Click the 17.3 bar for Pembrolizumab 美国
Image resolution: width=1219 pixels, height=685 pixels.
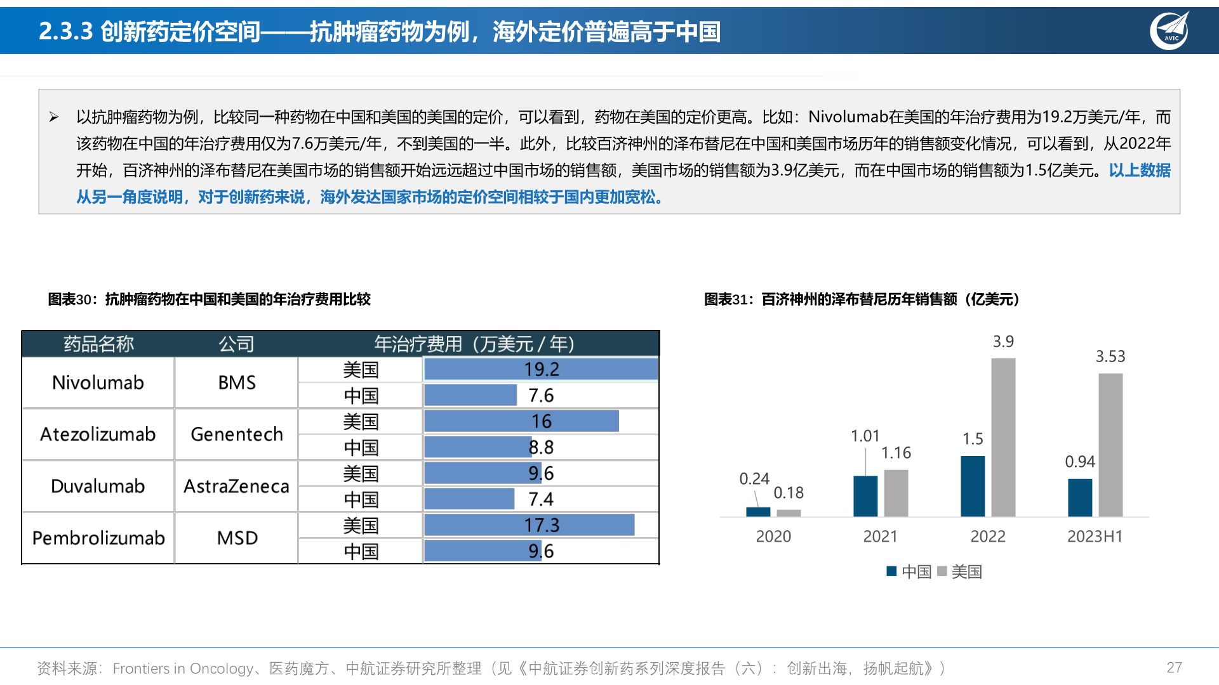[530, 525]
